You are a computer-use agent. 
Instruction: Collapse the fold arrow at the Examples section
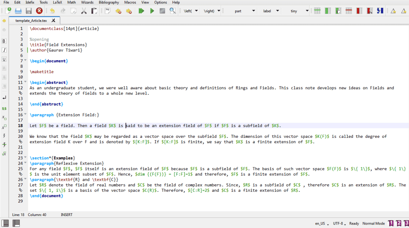[x=24, y=158]
